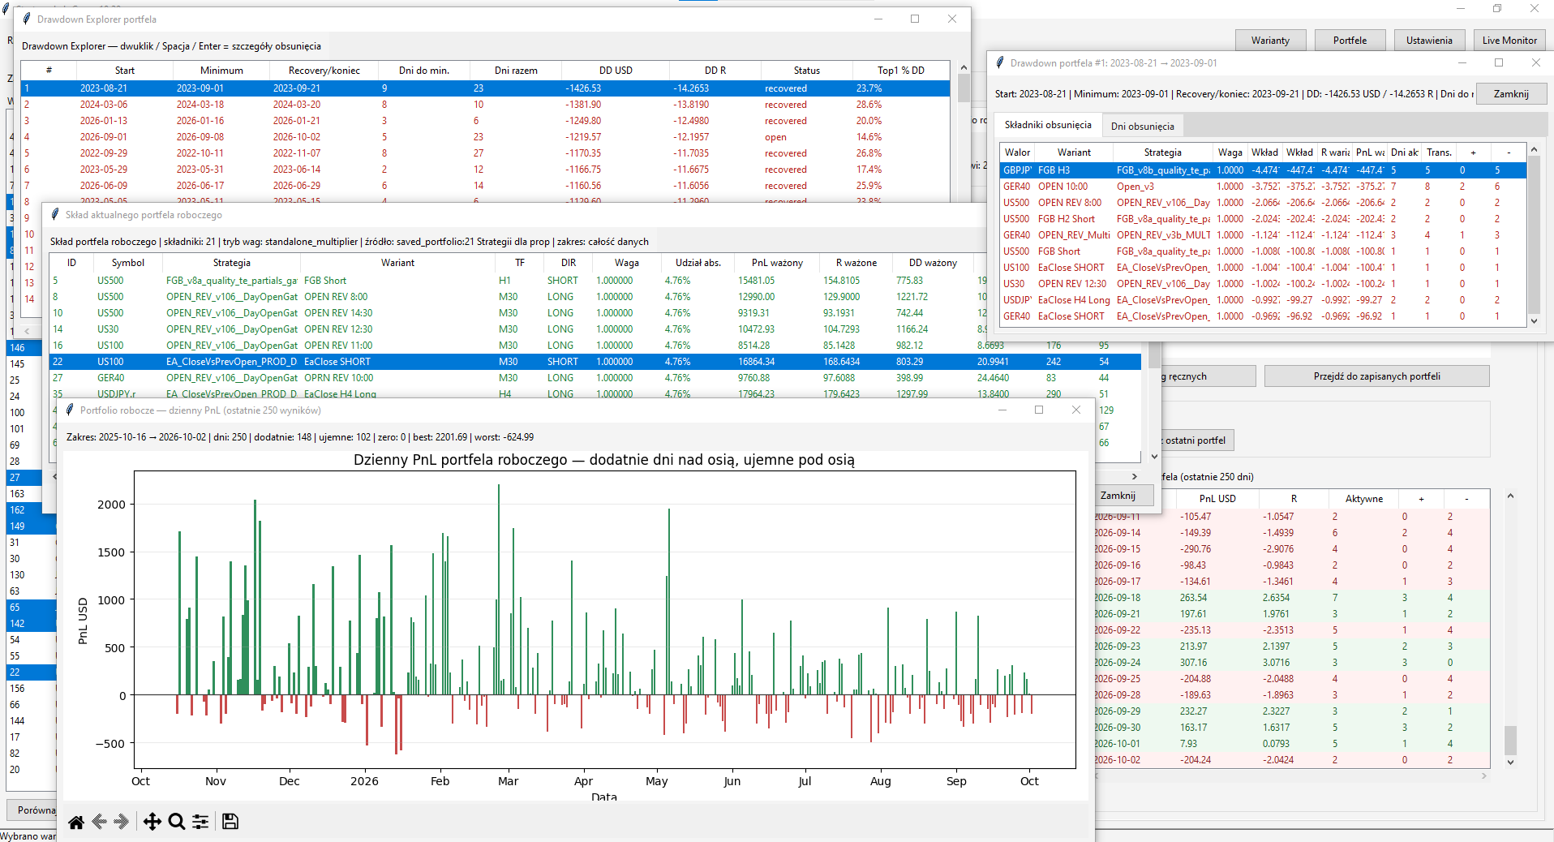Screen dimensions: 1554x842
Task: Select US30 OPEN REV 12:30 component row
Action: coord(1264,284)
